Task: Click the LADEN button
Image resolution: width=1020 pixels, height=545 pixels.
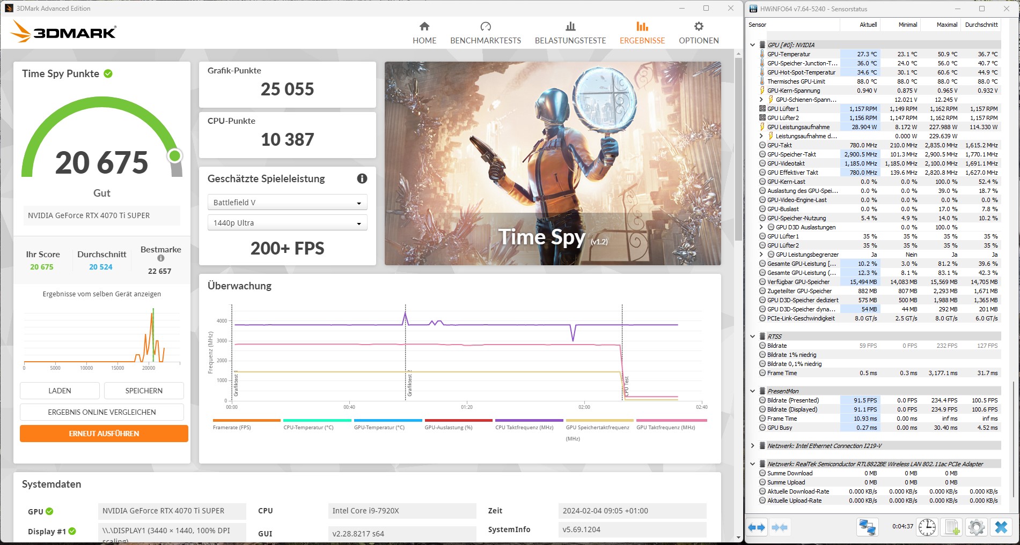Action: click(60, 391)
